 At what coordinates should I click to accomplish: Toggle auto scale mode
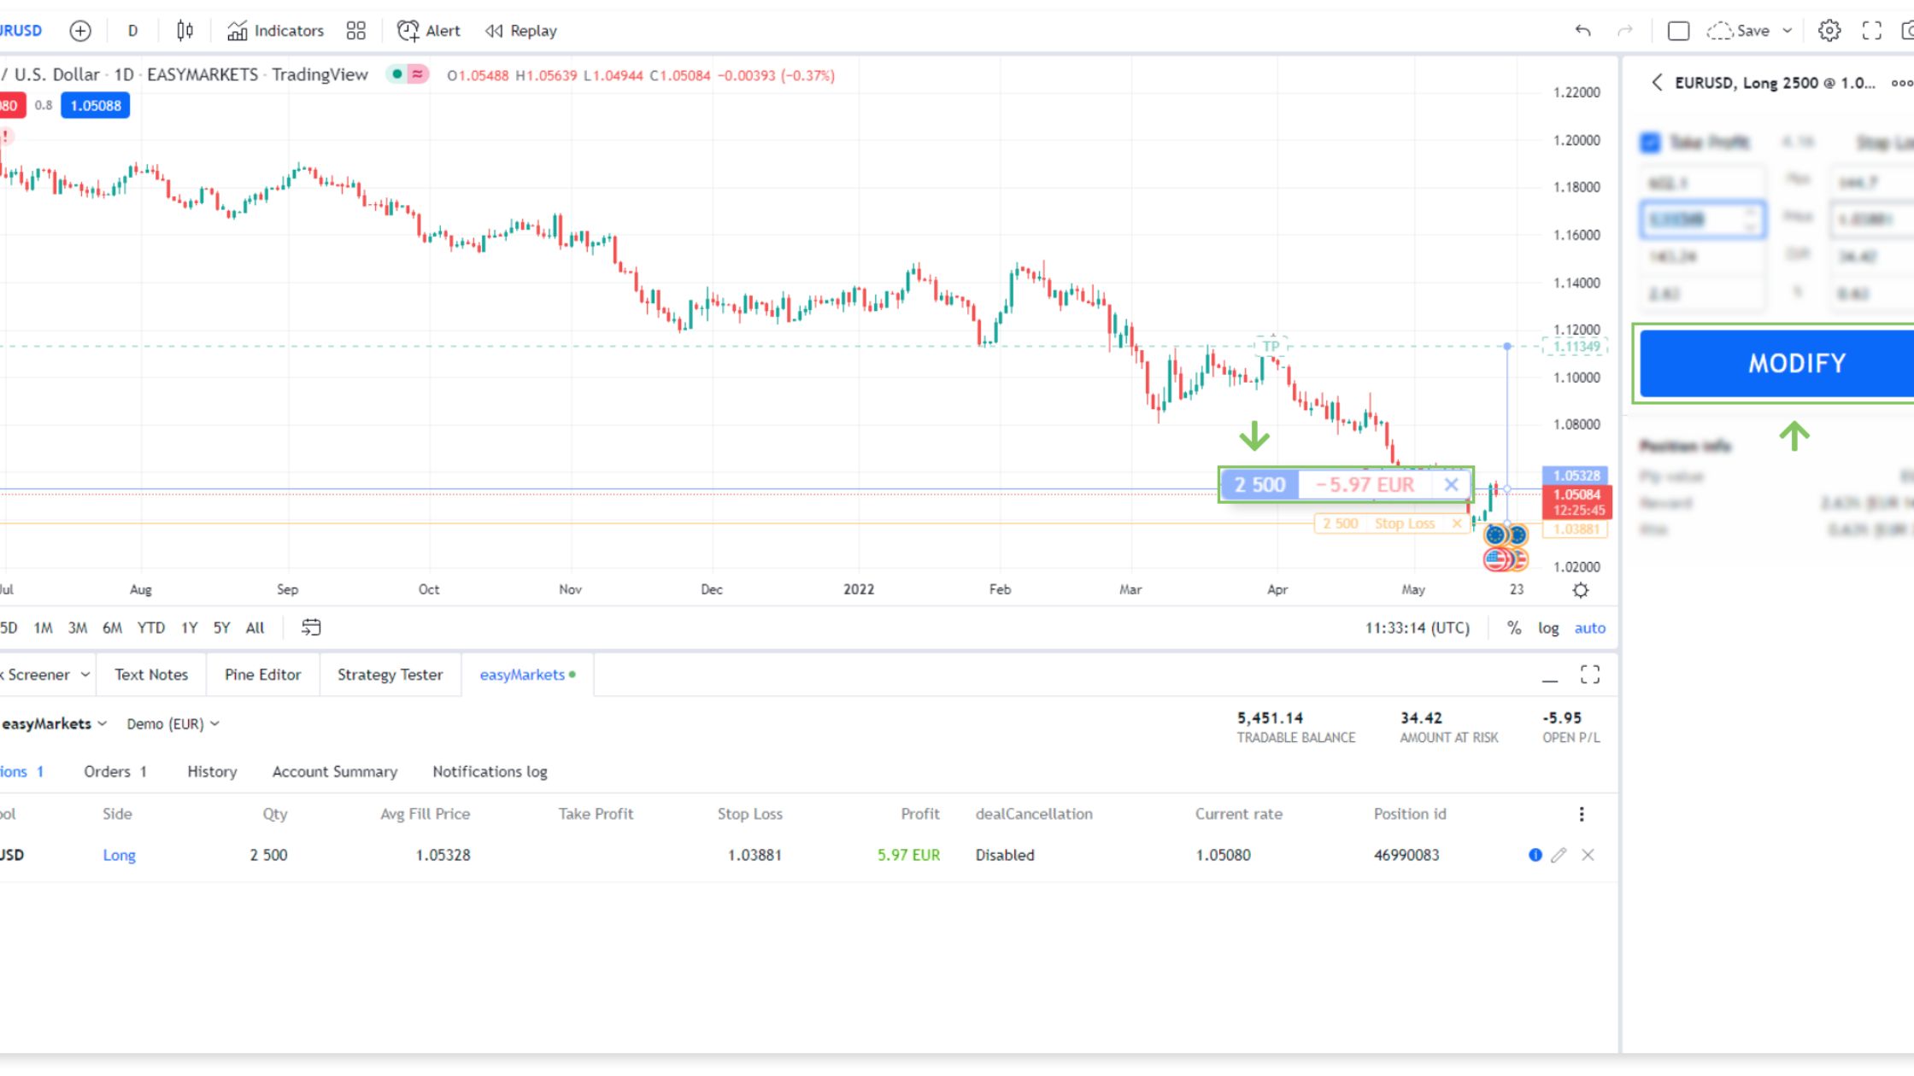[x=1589, y=628]
